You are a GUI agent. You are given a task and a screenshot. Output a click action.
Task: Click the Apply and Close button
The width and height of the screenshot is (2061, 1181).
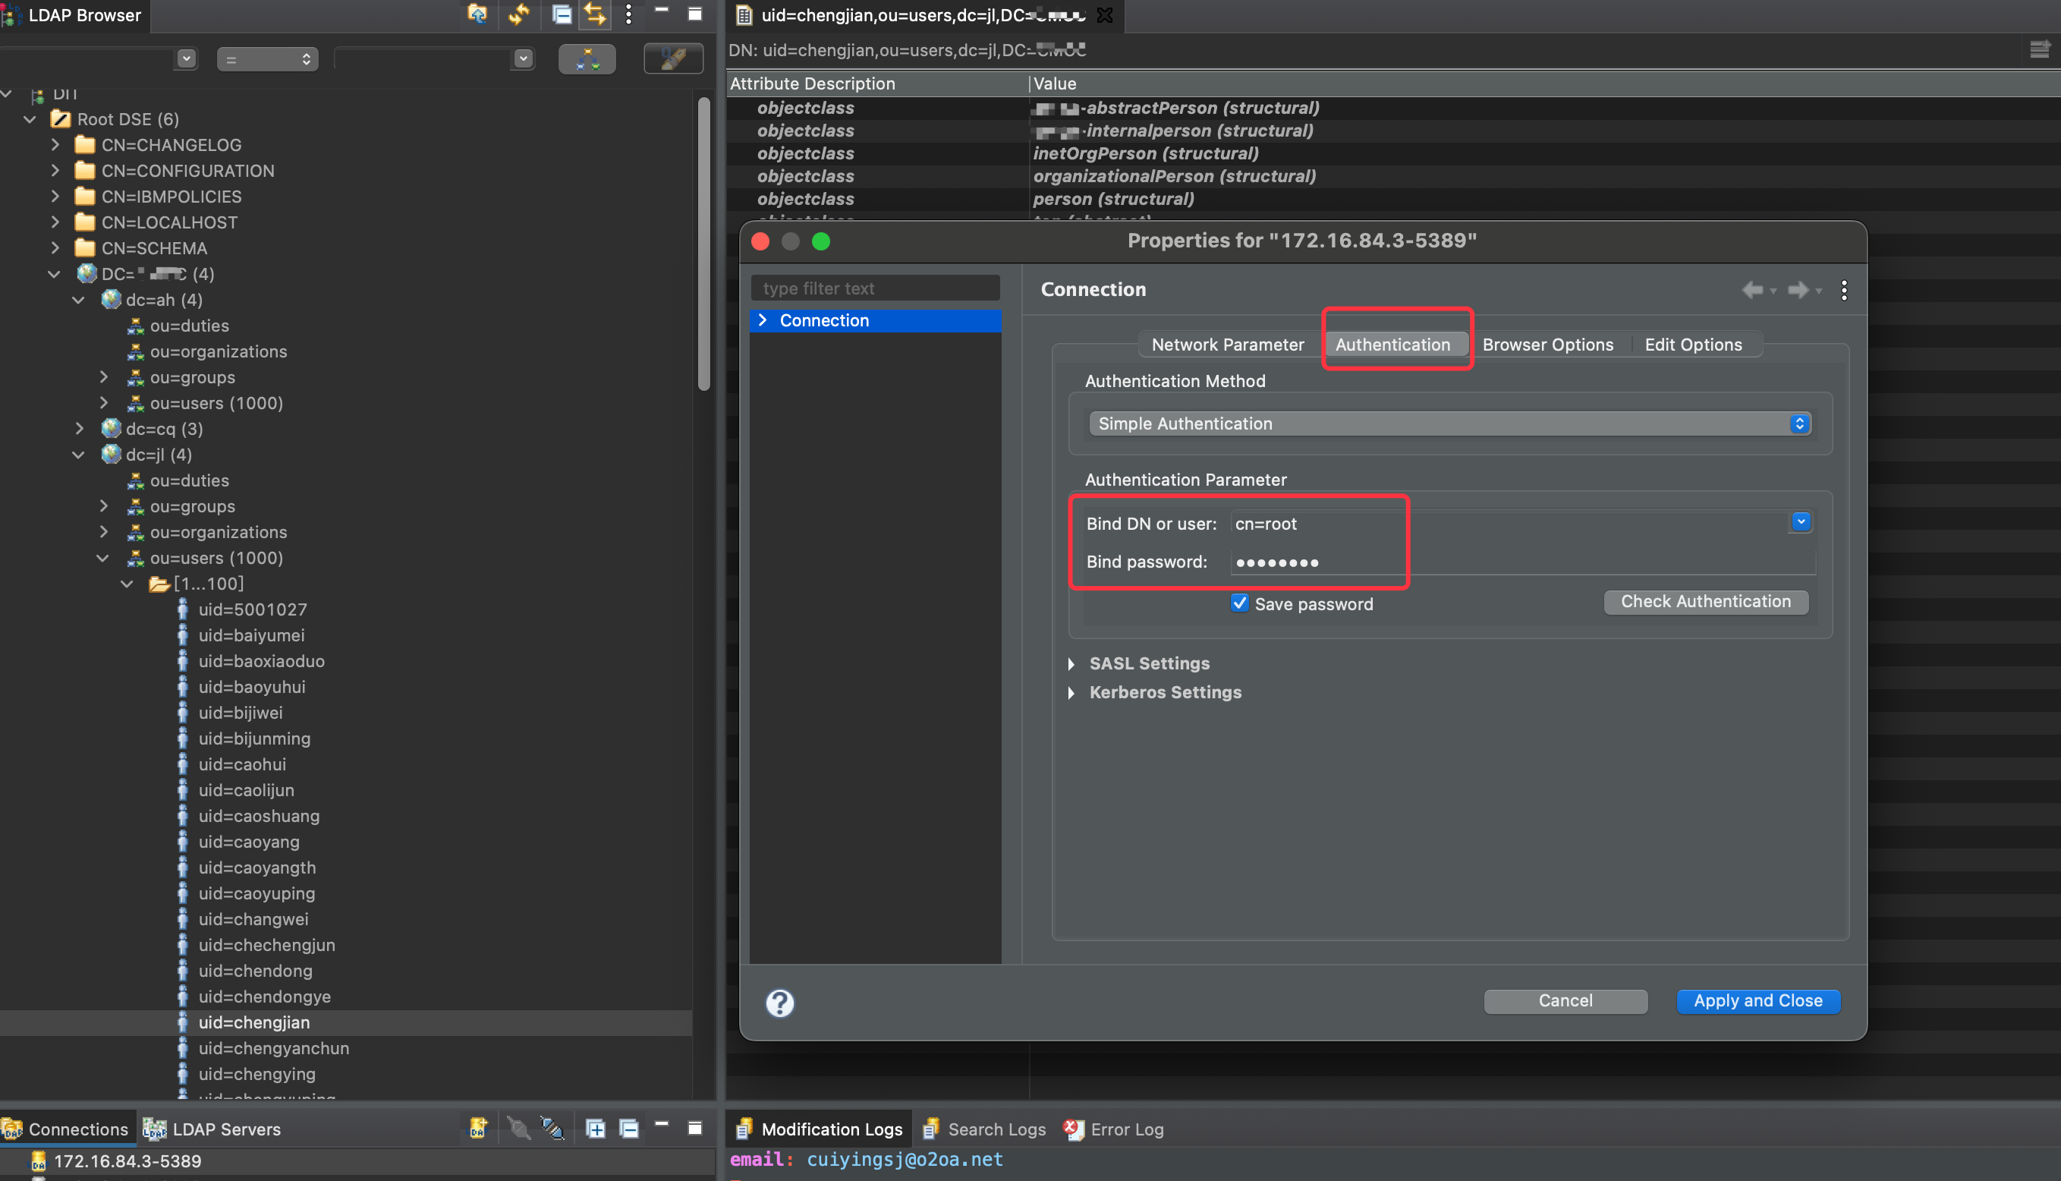[1757, 1000]
